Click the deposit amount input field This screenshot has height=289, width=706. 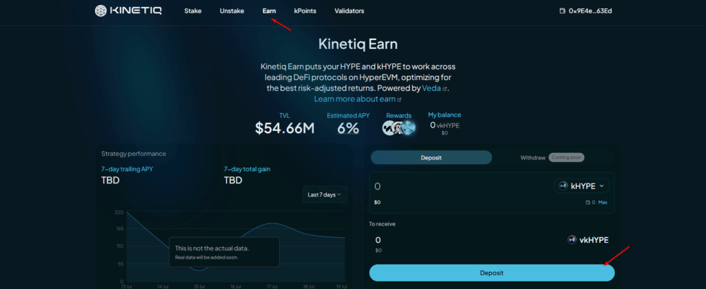(x=459, y=186)
